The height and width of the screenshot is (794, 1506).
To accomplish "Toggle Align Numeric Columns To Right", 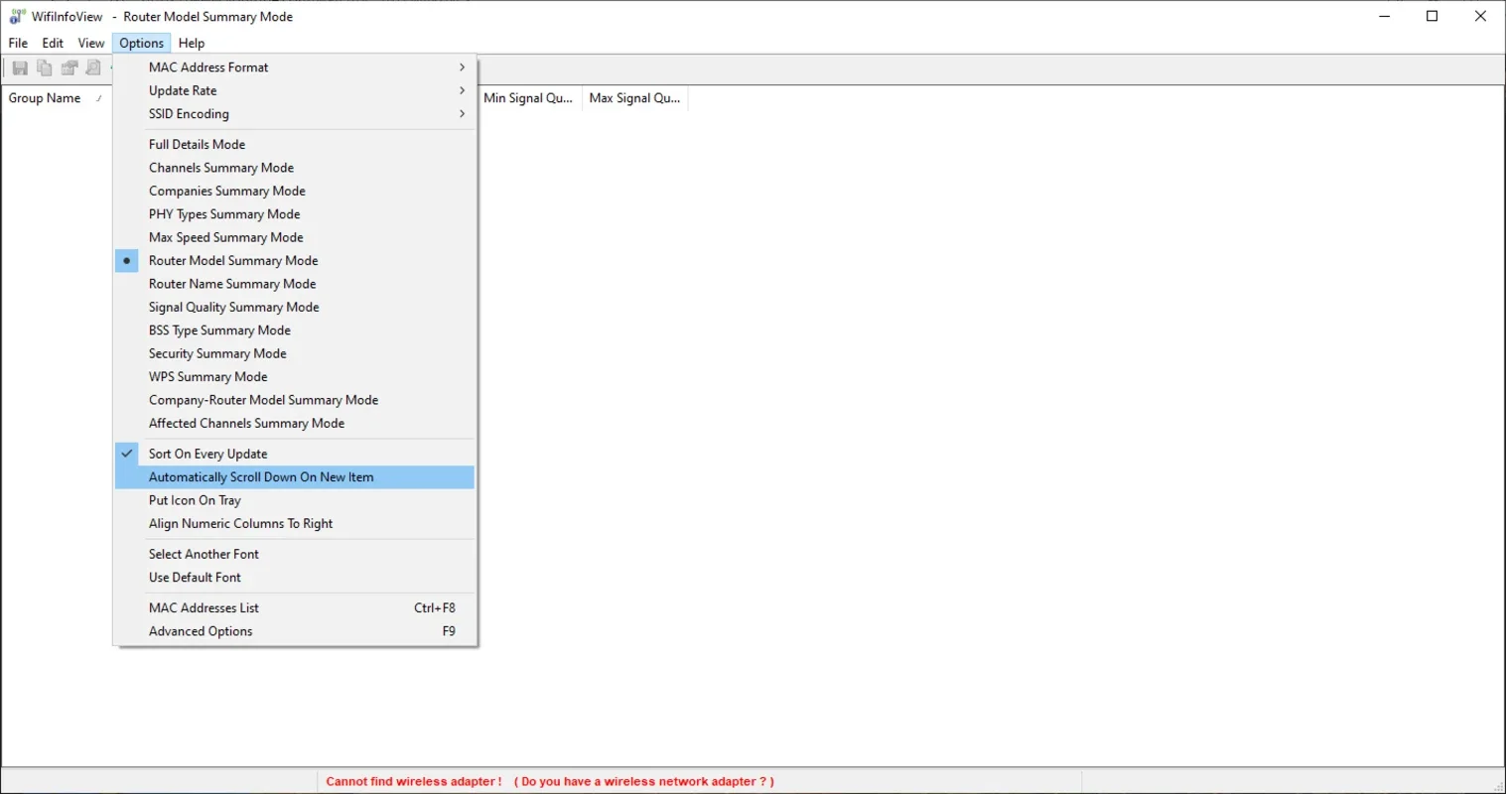I will 295,523.
